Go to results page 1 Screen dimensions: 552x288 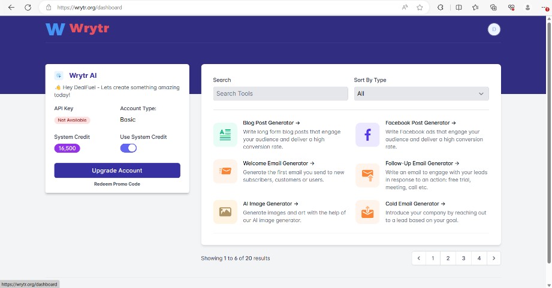433,258
